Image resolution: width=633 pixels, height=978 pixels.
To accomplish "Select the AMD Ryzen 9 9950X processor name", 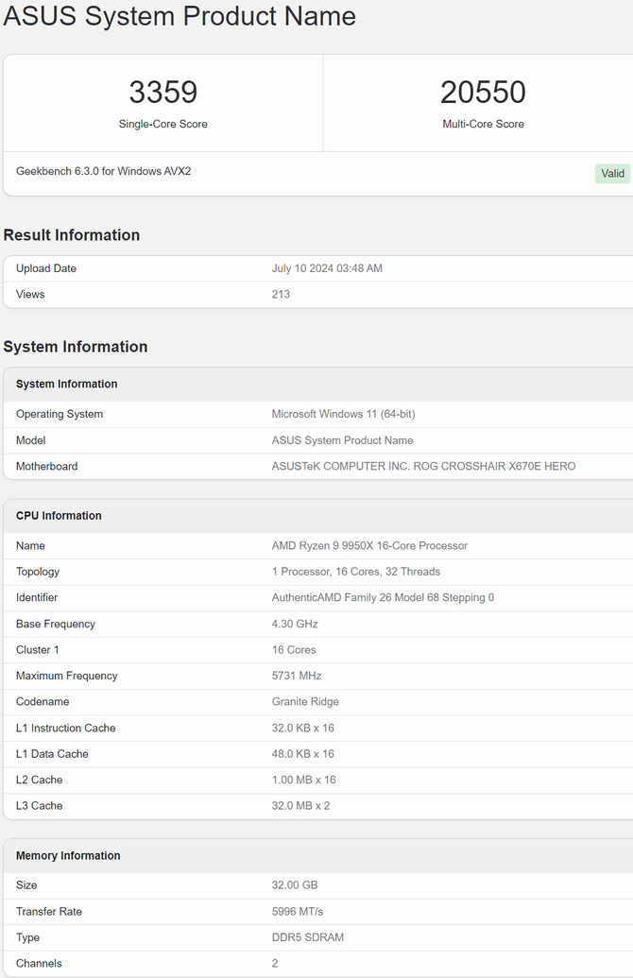I will [x=369, y=546].
